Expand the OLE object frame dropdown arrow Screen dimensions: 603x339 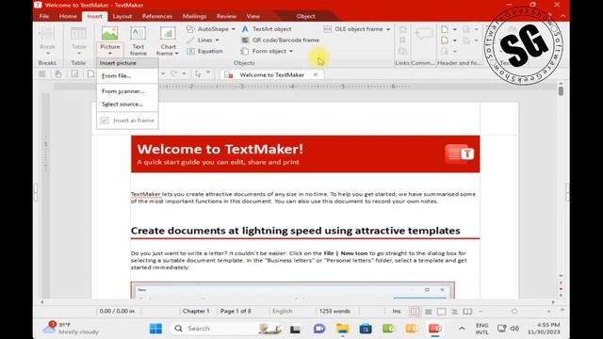click(388, 29)
